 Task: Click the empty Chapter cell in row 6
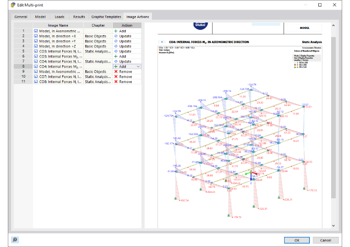click(x=98, y=56)
